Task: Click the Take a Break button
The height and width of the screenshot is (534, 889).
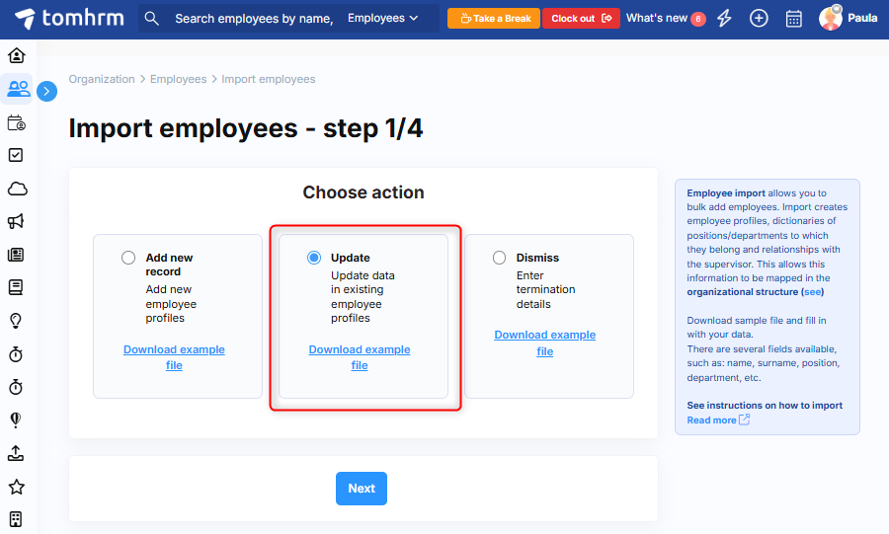Action: 493,18
